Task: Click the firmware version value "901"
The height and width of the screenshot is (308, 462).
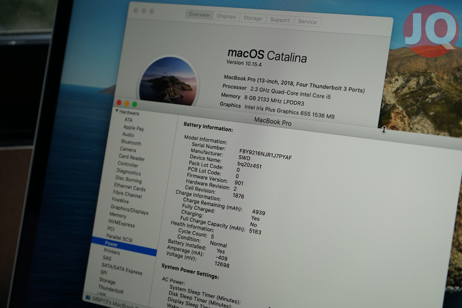Action: (x=239, y=183)
